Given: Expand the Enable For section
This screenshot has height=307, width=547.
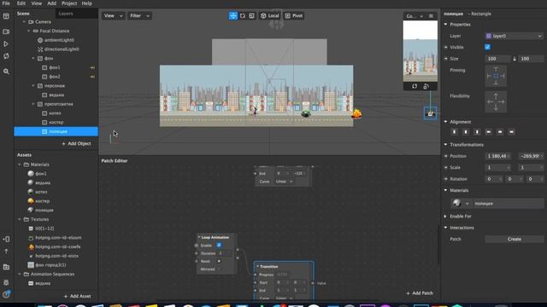Looking at the screenshot, I should pos(445,216).
